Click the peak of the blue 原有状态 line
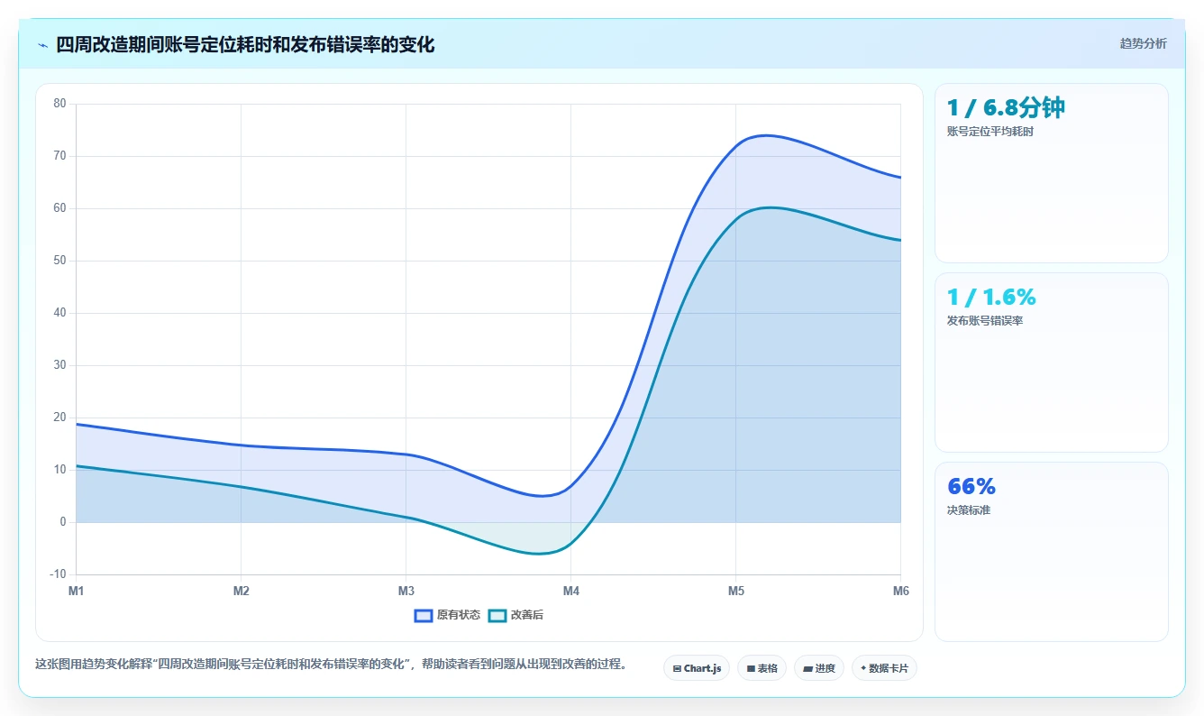1204x716 pixels. (x=765, y=135)
